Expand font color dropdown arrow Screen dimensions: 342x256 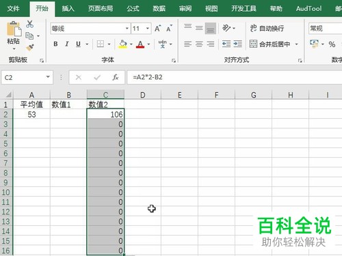point(148,44)
